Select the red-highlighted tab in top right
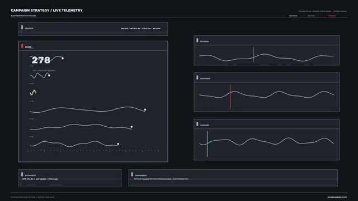Image resolution: width=358 pixels, height=201 pixels. (x=332, y=16)
